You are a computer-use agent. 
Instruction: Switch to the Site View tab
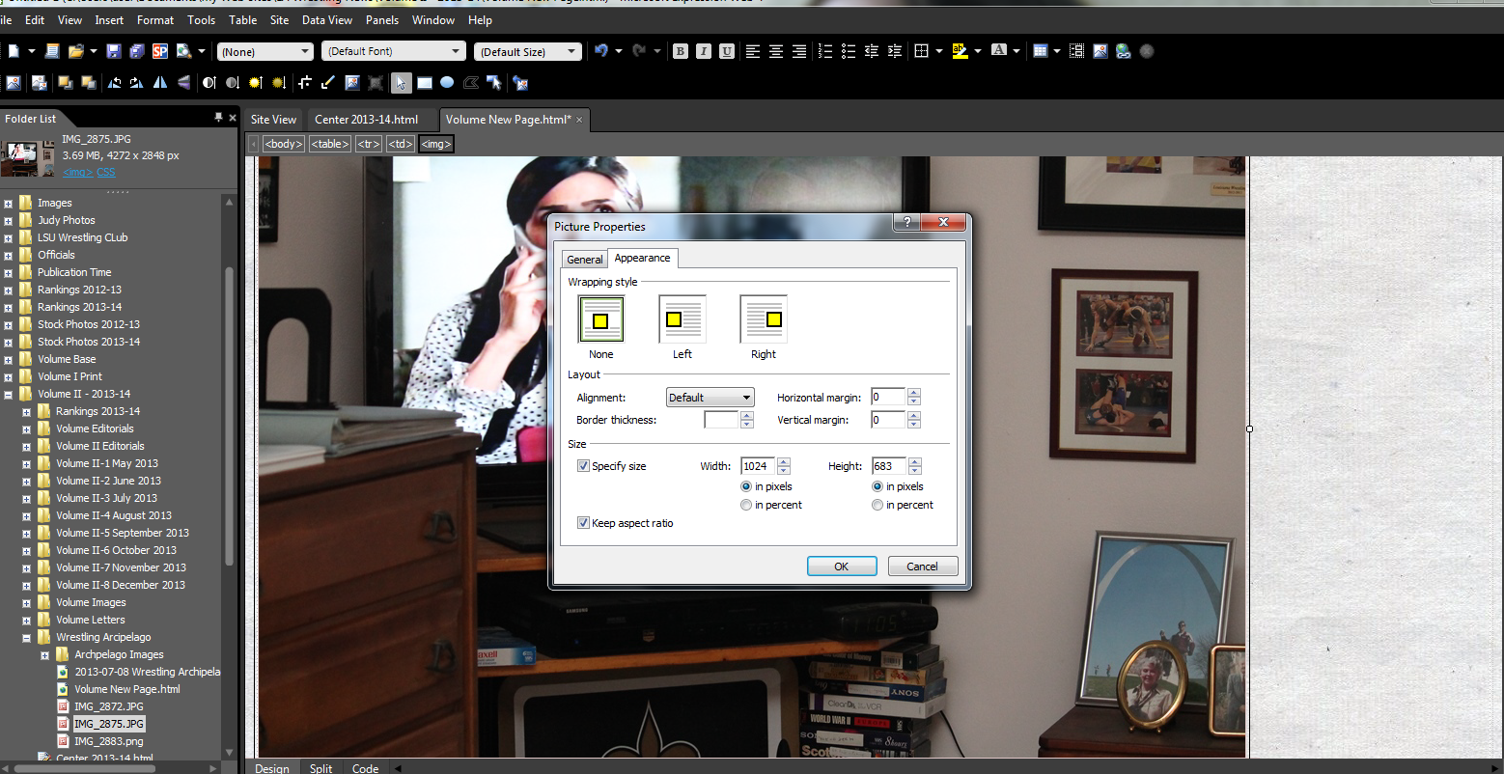274,120
